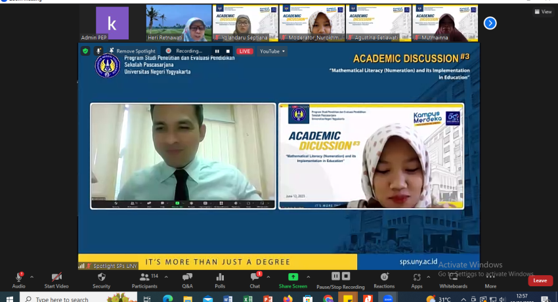Click the green encryption shield icon
Viewport: 558px width, 302px height.
tap(85, 51)
